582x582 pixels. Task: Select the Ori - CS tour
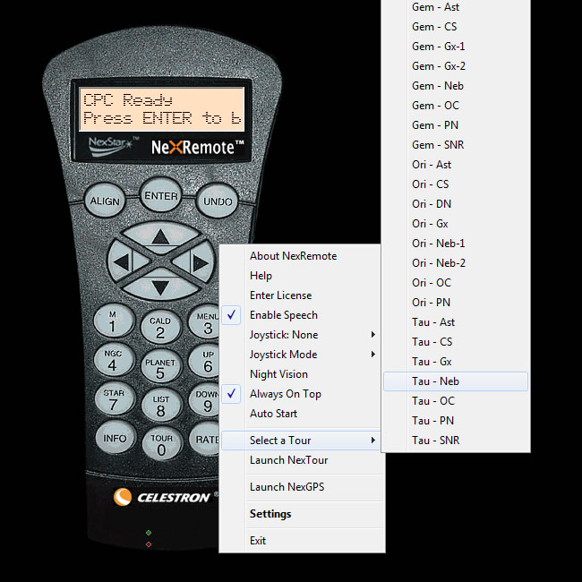pos(456,184)
